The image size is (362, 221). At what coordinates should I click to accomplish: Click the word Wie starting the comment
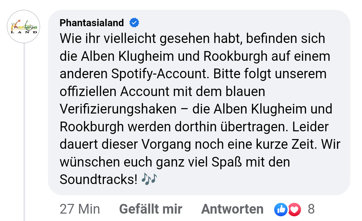pyautogui.click(x=70, y=38)
